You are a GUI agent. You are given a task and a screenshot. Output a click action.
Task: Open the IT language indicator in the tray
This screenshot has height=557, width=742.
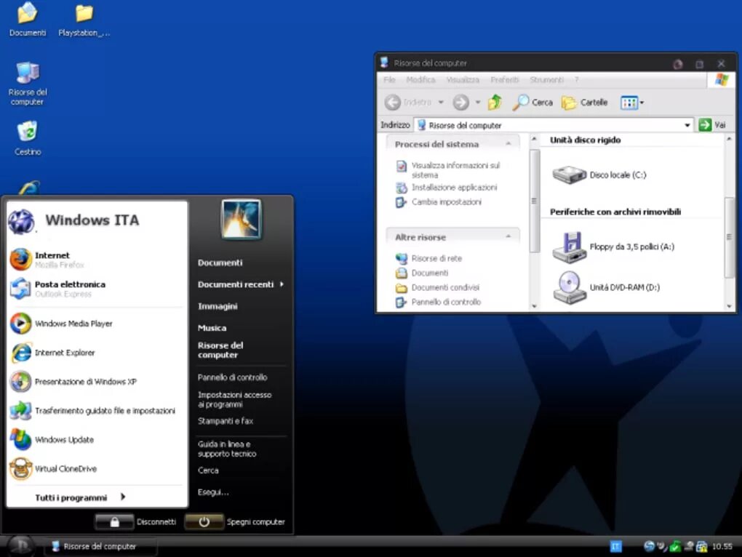point(615,545)
